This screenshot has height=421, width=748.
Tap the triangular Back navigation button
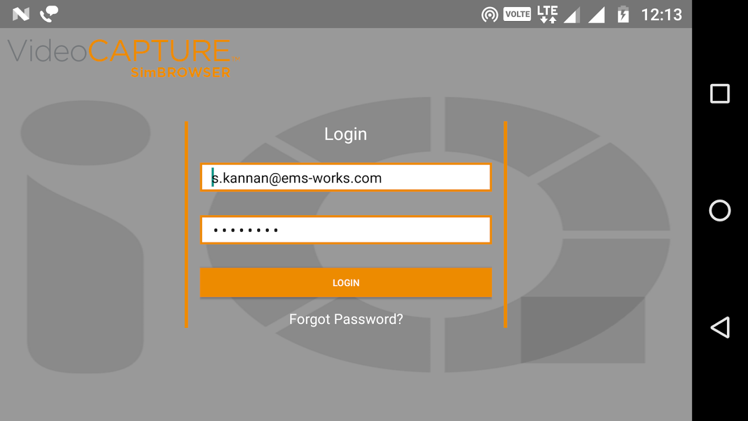click(720, 327)
